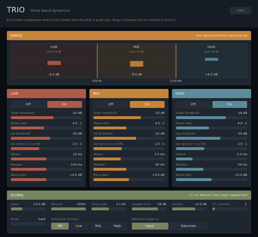
Task: Adjust the HIGH Down threshold slider
Action: point(212,118)
